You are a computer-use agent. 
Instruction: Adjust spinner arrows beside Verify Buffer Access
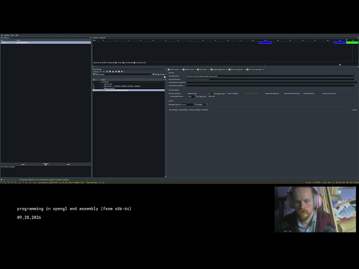[x=196, y=96]
